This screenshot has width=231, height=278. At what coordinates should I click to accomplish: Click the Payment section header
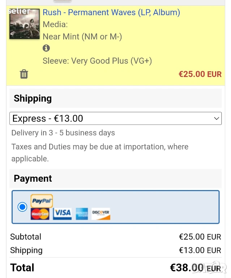(x=33, y=178)
